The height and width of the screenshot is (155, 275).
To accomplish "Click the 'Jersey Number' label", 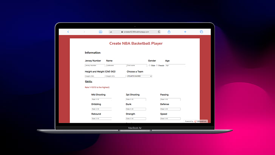I will point(93,61).
